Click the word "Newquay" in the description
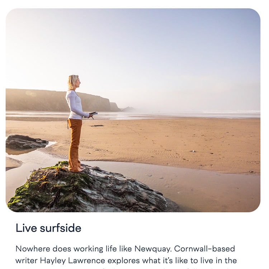This screenshot has width=269, height=269. click(153, 249)
